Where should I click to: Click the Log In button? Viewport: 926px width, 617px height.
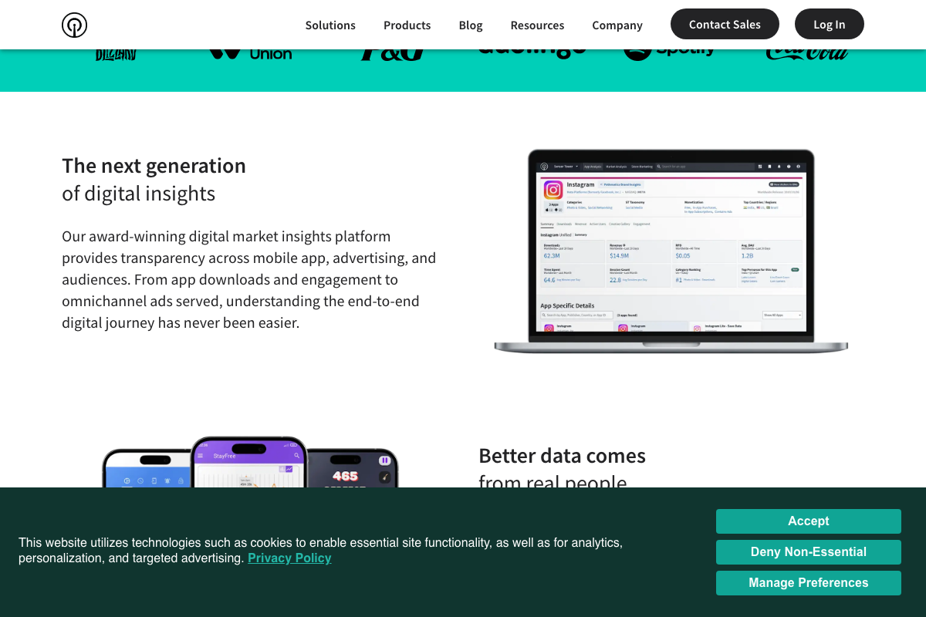(x=830, y=24)
